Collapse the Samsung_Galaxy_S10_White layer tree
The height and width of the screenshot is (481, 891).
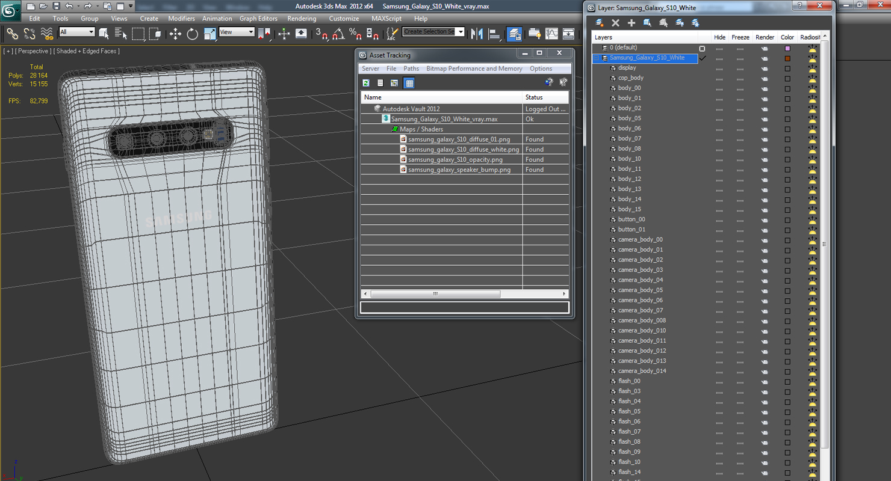click(597, 58)
